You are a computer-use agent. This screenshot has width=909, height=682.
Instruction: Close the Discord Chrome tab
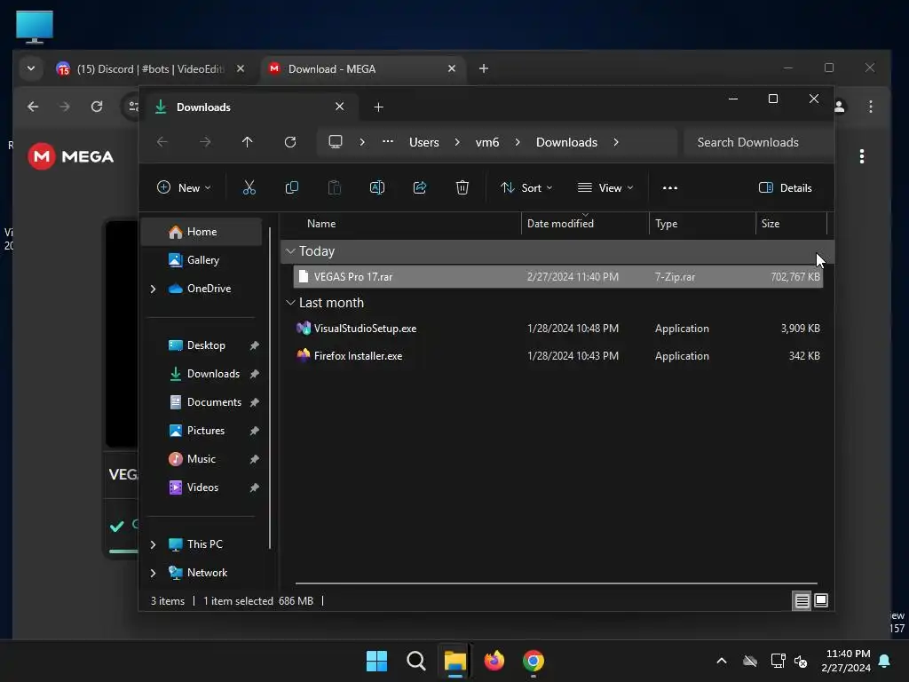241,68
